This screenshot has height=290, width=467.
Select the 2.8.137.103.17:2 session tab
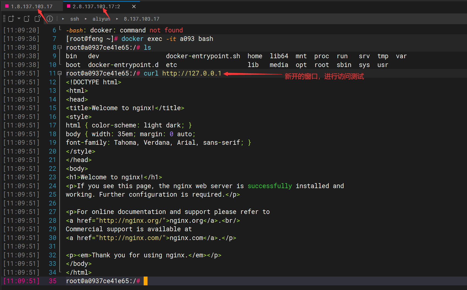(x=96, y=6)
